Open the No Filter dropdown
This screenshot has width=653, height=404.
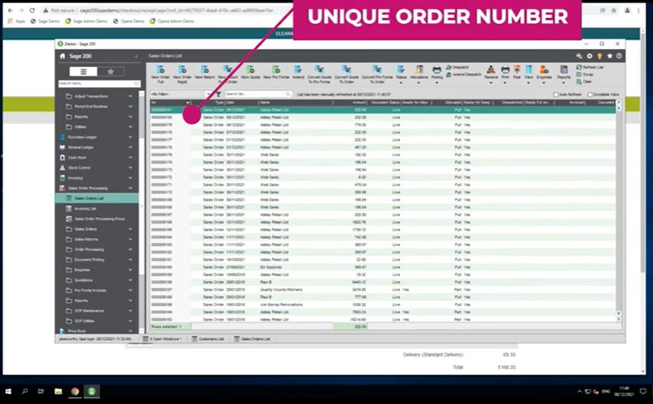pyautogui.click(x=181, y=94)
